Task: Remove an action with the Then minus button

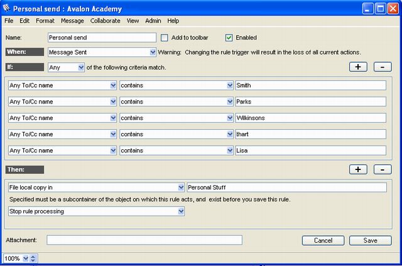Action: pos(382,169)
